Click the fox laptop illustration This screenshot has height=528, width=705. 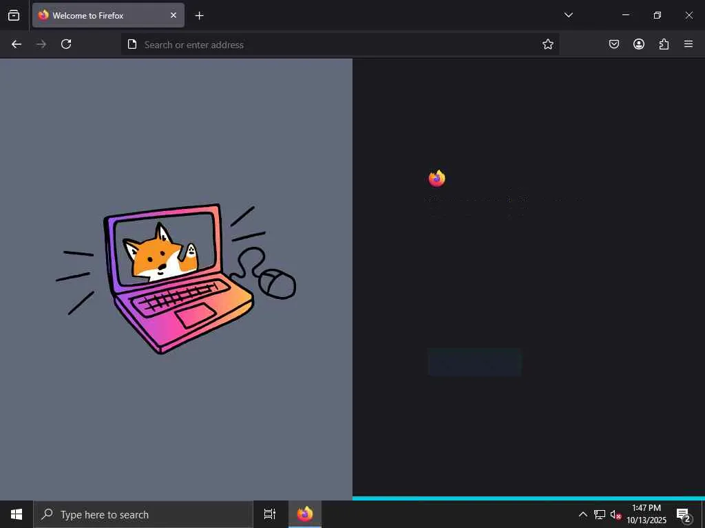[x=176, y=279]
